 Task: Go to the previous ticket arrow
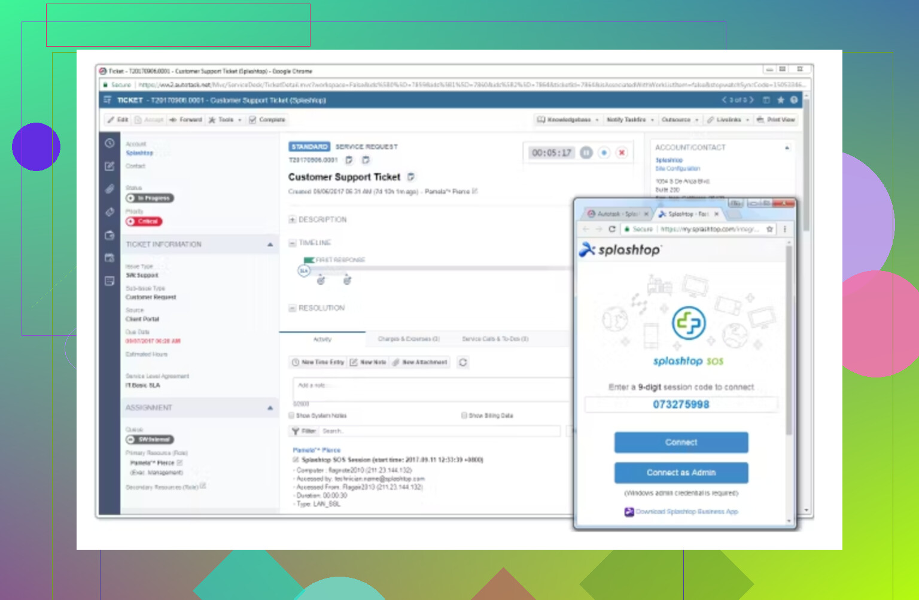tap(724, 100)
